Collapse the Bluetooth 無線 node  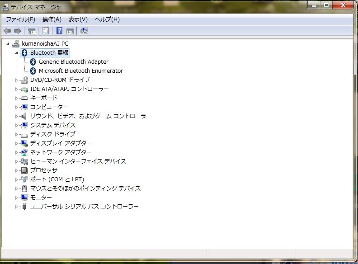(x=16, y=53)
